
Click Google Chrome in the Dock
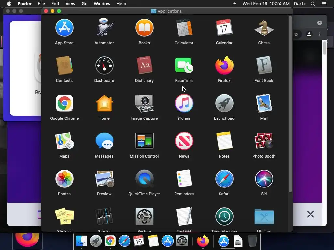coord(110,241)
